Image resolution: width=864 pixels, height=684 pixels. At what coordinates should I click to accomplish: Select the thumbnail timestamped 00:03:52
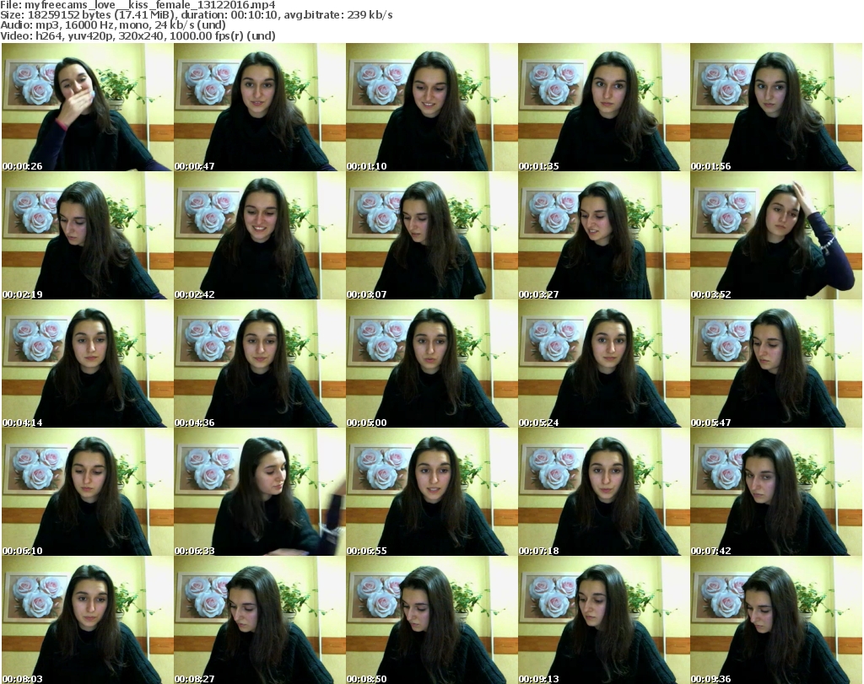pyautogui.click(x=776, y=235)
